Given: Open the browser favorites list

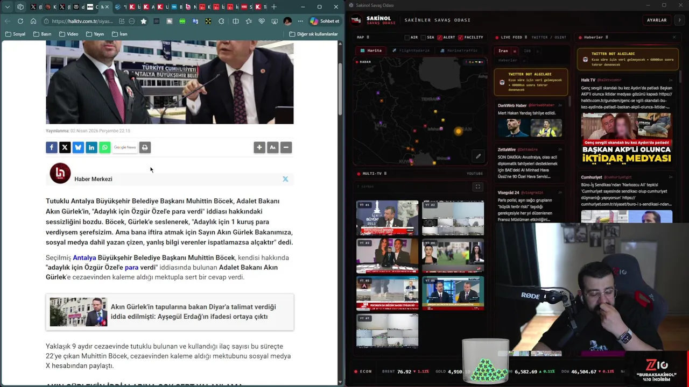Looking at the screenshot, I should 249,21.
